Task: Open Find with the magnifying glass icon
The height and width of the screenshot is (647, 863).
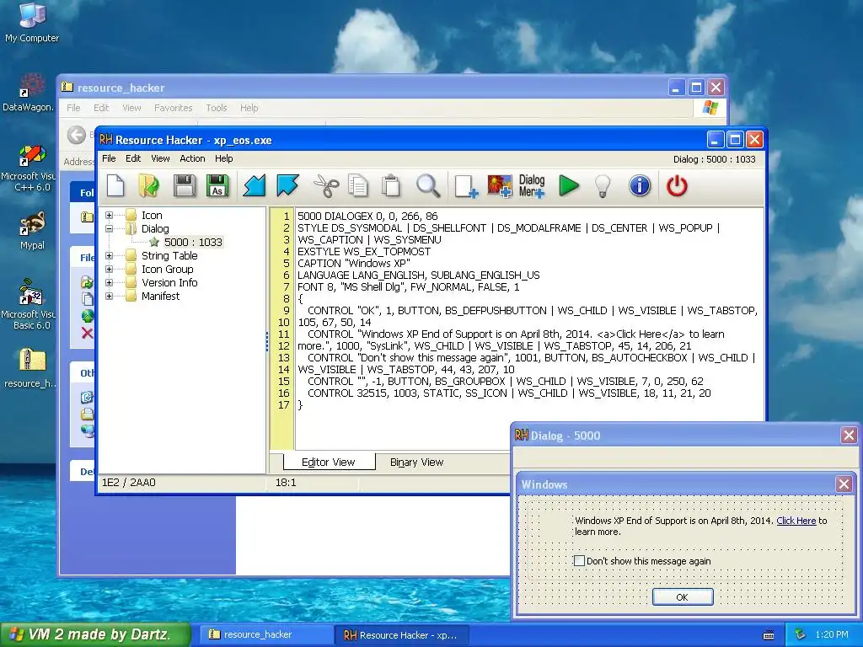Action: tap(428, 186)
